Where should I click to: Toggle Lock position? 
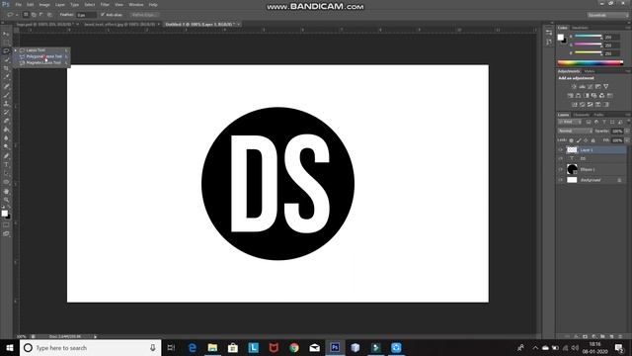point(586,140)
